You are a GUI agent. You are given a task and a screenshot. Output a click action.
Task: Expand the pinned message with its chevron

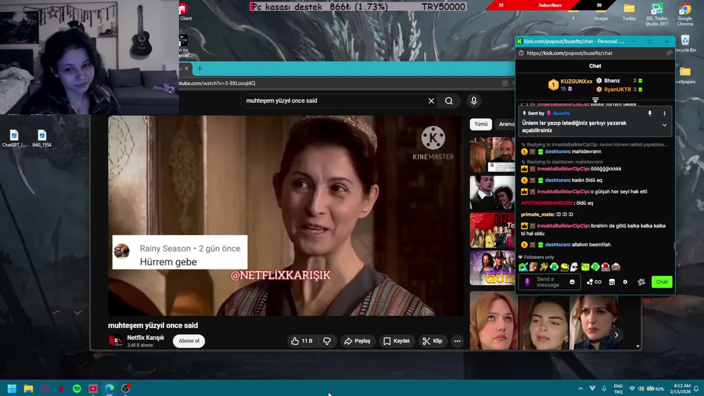coord(664,125)
